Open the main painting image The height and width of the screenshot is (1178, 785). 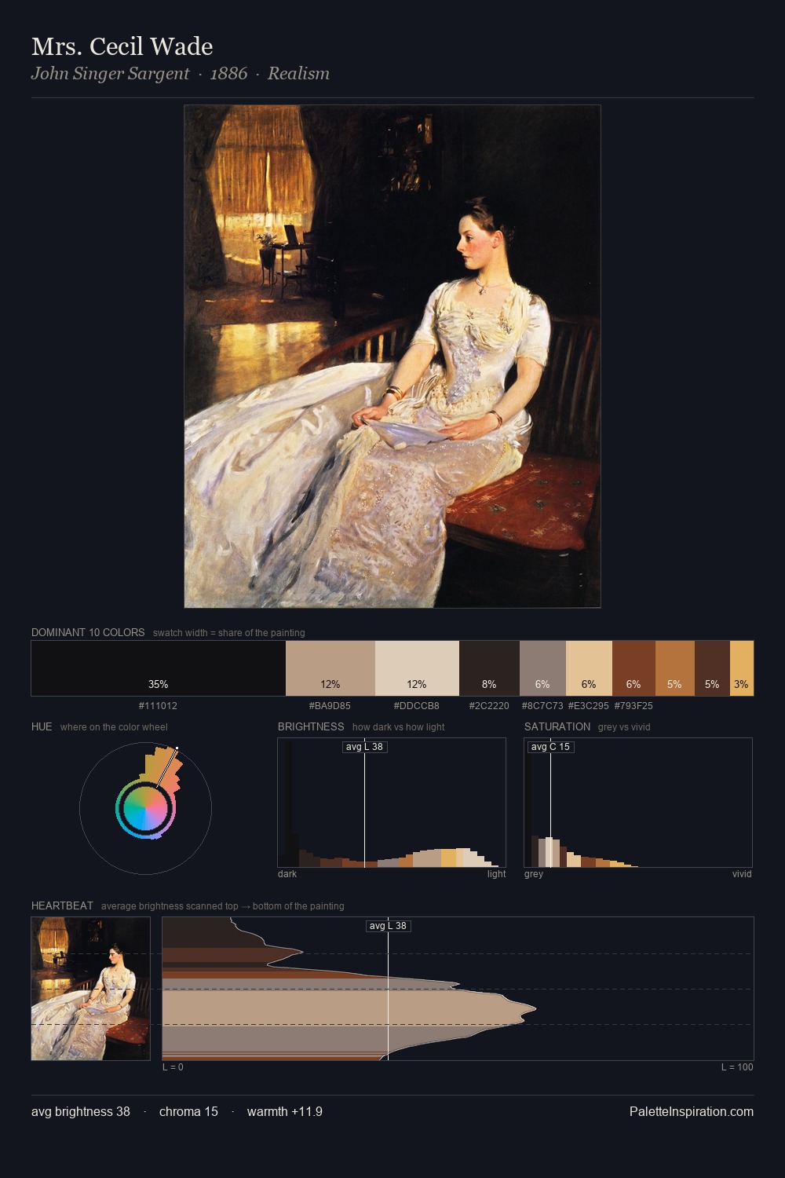[x=392, y=357]
